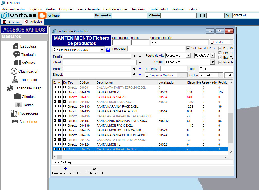The width and height of the screenshot is (259, 190).
Task: Click the Tipología speech bubble icon
Action: click(x=17, y=54)
